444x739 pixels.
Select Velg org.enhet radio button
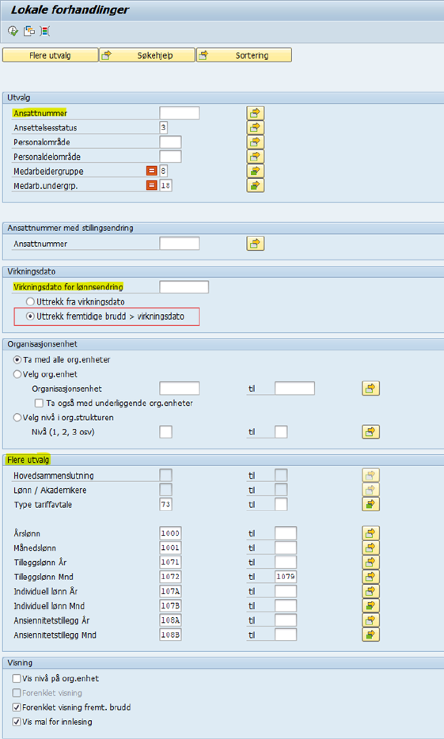click(x=17, y=374)
